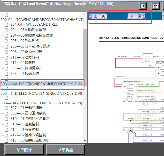Image resolution: width=164 pixels, height=156 pixels.
Task: Click document icon above 202-04—TOWINGANDRECOVERYATTACHMENT
Action: (7, 15)
